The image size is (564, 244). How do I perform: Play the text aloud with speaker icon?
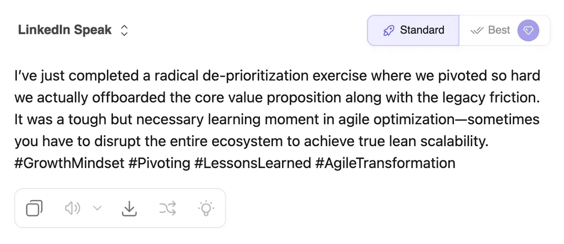point(72,209)
